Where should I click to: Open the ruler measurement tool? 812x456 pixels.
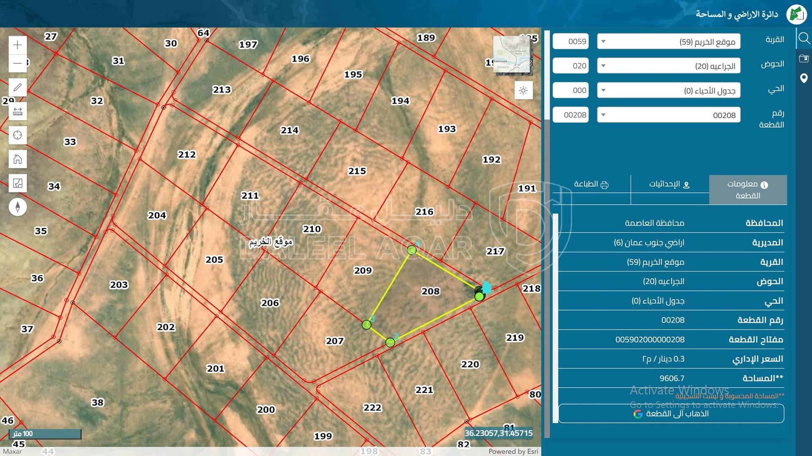(x=17, y=111)
